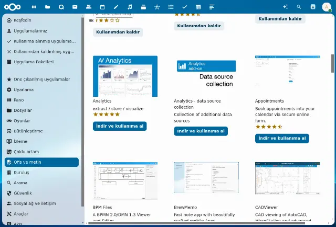Click İndir ve kullanıma al for data source collection

[201, 131]
